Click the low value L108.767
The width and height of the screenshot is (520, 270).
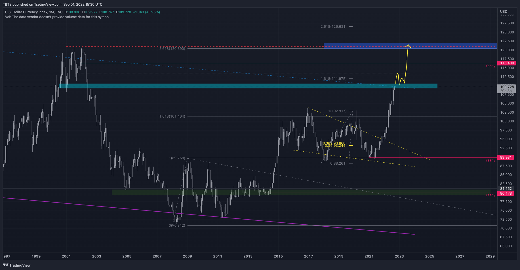(106, 12)
